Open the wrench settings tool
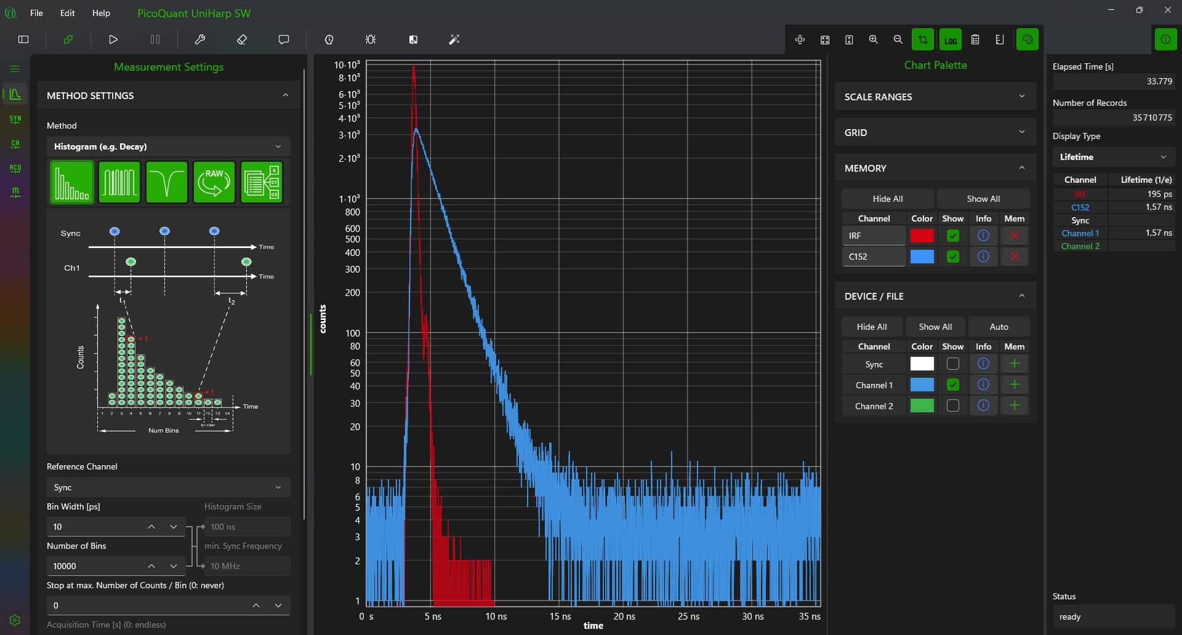This screenshot has width=1182, height=635. (200, 39)
